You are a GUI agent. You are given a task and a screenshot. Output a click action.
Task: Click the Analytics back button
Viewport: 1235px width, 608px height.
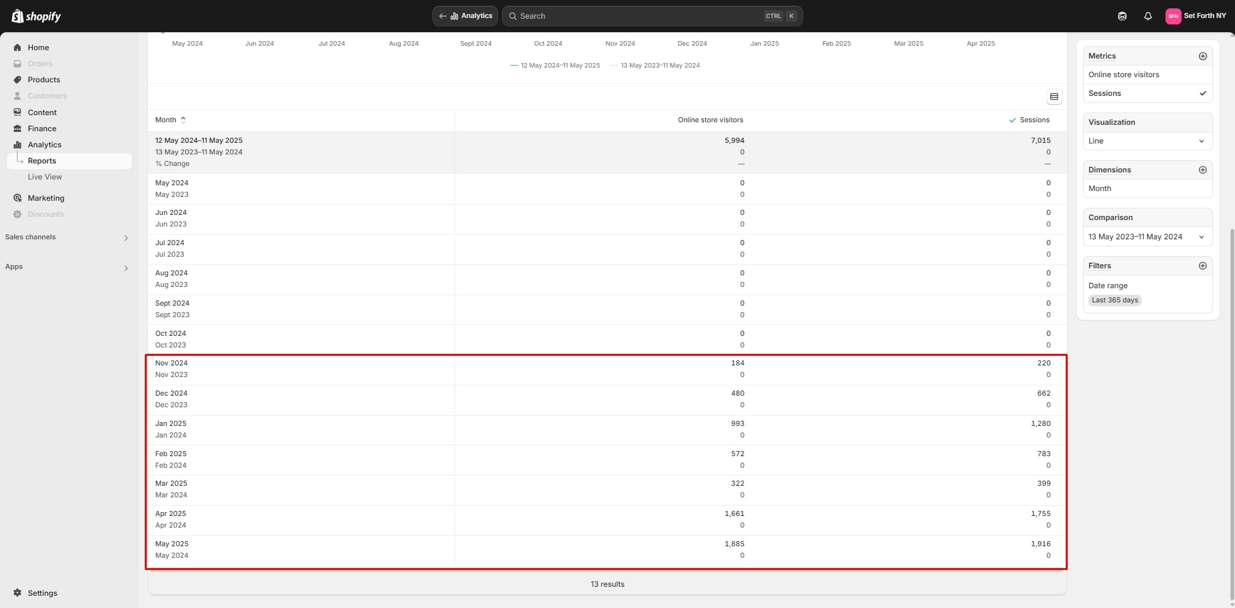[465, 16]
